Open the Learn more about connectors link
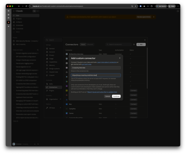Viewport: 186px width, 154px height. point(107,62)
